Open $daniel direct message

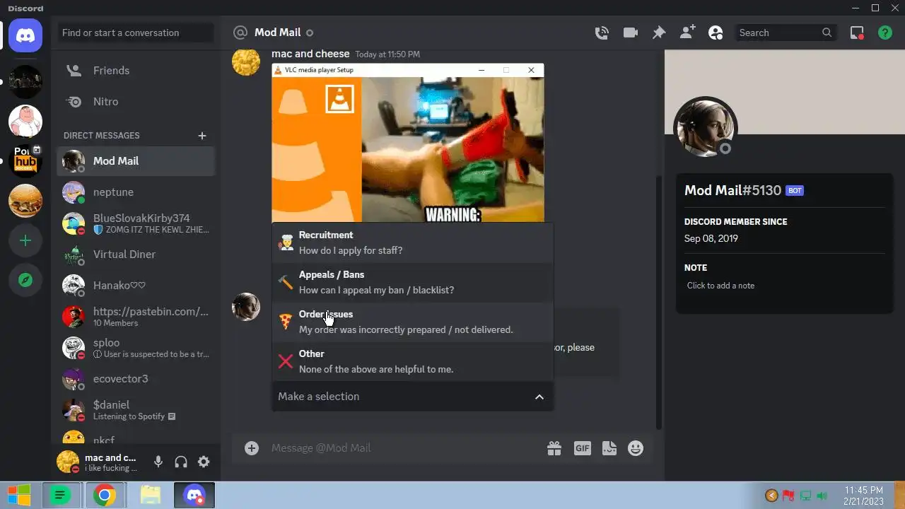point(136,410)
